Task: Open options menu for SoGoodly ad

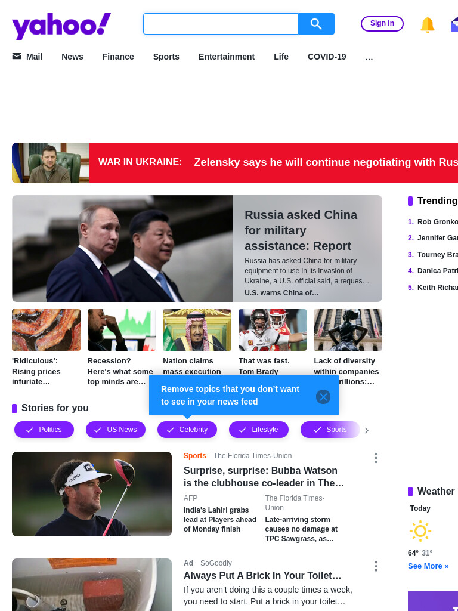Action: point(376,566)
